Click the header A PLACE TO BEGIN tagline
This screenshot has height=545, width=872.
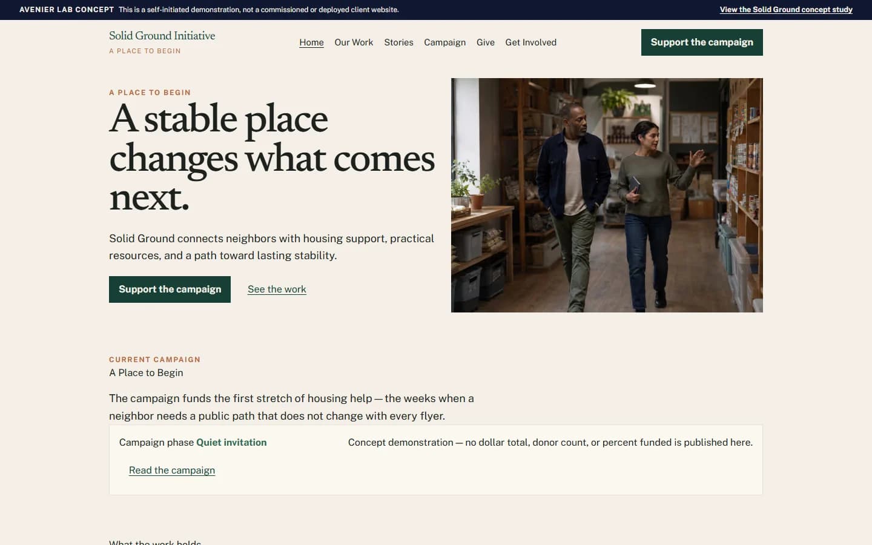click(x=145, y=51)
